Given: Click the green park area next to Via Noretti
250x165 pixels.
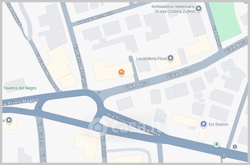Looking at the screenshot, I should click(x=225, y=21).
